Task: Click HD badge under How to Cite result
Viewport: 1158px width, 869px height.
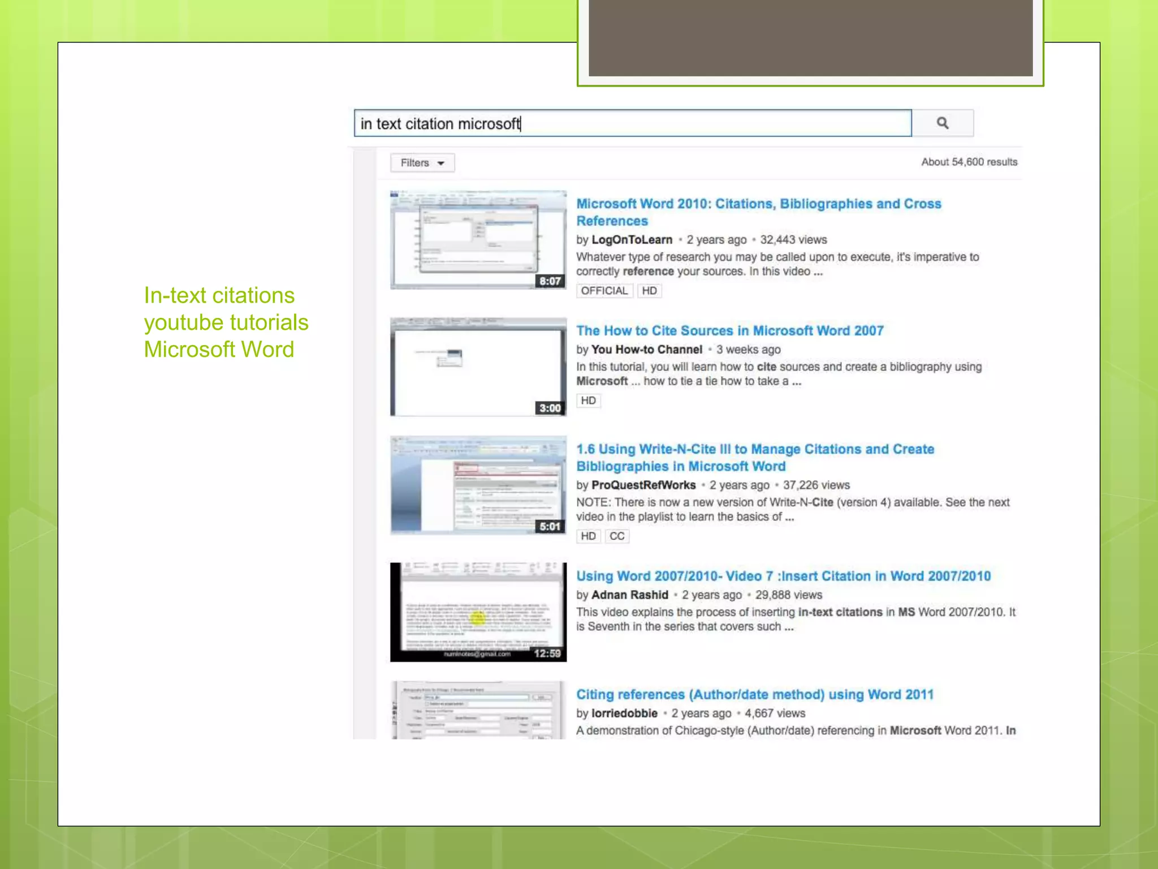Action: 588,401
